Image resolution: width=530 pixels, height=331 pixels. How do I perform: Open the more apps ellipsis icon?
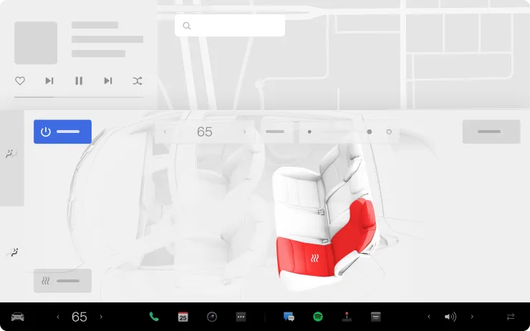pos(241,317)
